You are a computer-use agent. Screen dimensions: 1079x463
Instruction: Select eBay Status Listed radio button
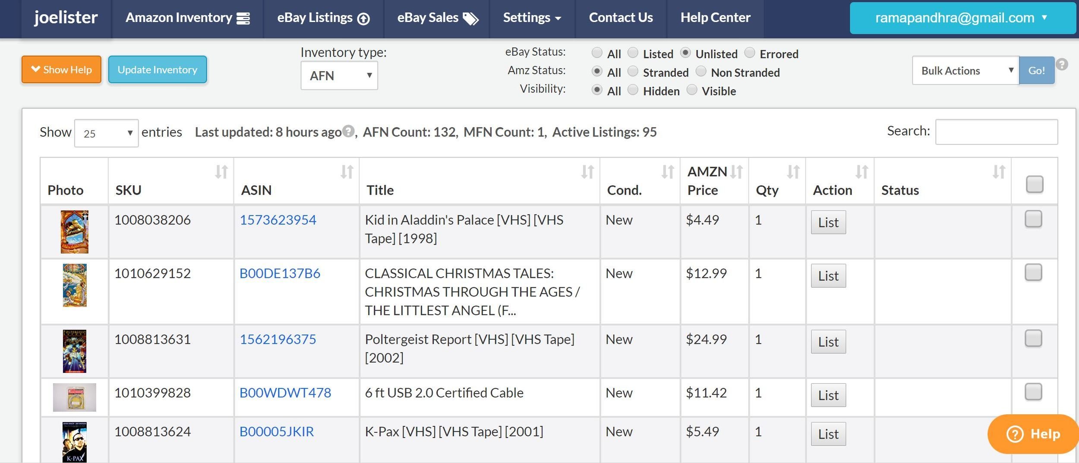tap(633, 53)
